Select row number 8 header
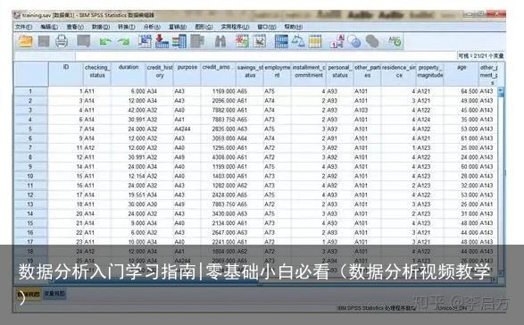 tap(30, 157)
